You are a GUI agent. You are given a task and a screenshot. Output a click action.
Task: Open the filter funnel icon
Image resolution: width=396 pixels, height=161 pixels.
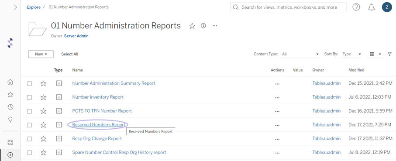point(390,54)
